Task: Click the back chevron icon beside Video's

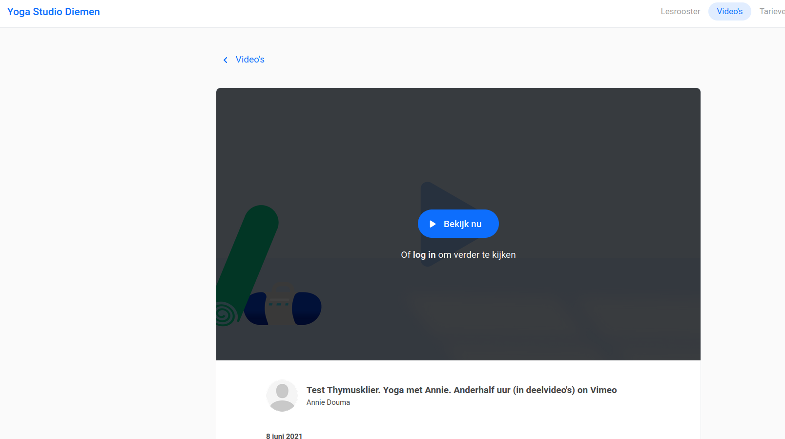Action: pyautogui.click(x=226, y=60)
